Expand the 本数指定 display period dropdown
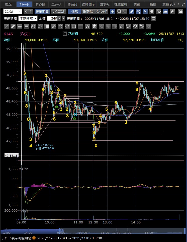Image resolution: width=187 pixels, height=242 pixels. 28,18
